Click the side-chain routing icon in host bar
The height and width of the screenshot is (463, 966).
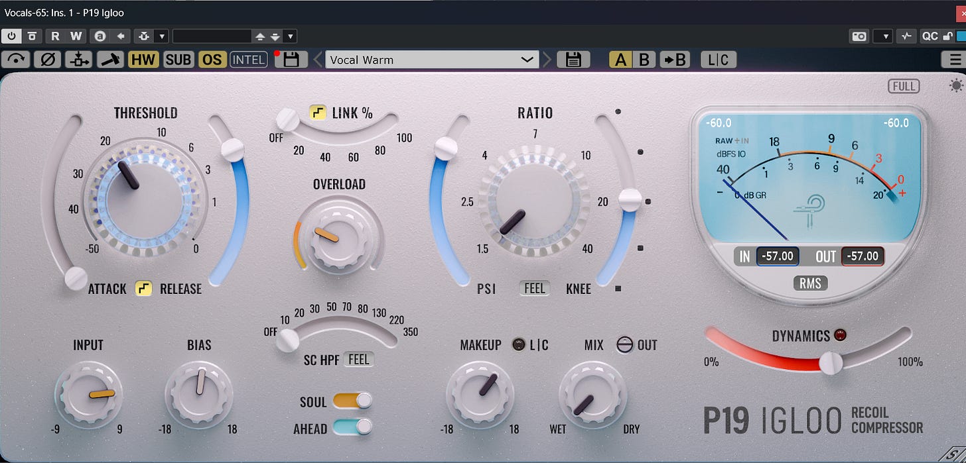[x=143, y=36]
